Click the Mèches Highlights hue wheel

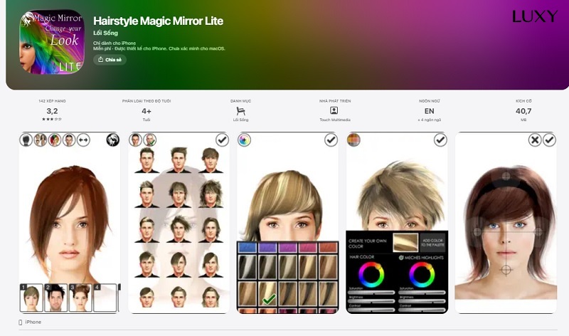click(x=422, y=275)
